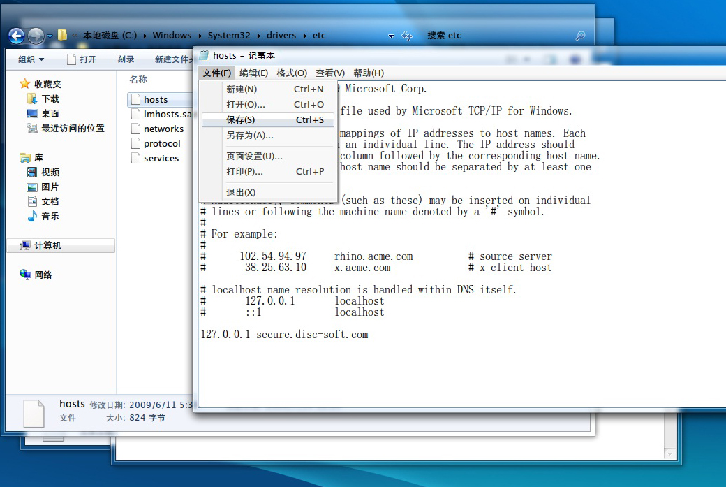Image resolution: width=726 pixels, height=487 pixels.
Task: Open 桌面 in the navigation pane
Action: tap(43, 113)
